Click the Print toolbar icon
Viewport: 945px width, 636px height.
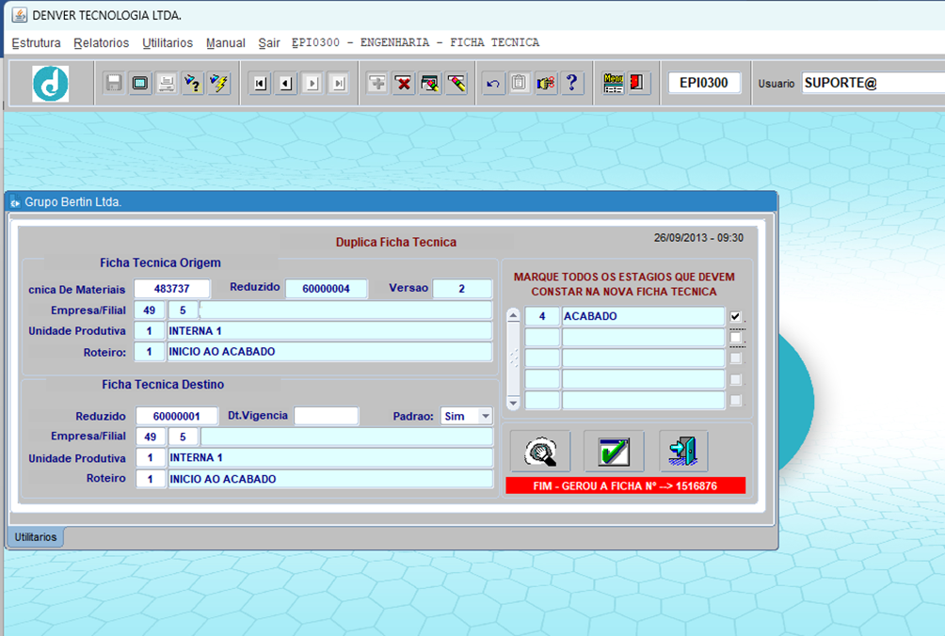tap(166, 83)
